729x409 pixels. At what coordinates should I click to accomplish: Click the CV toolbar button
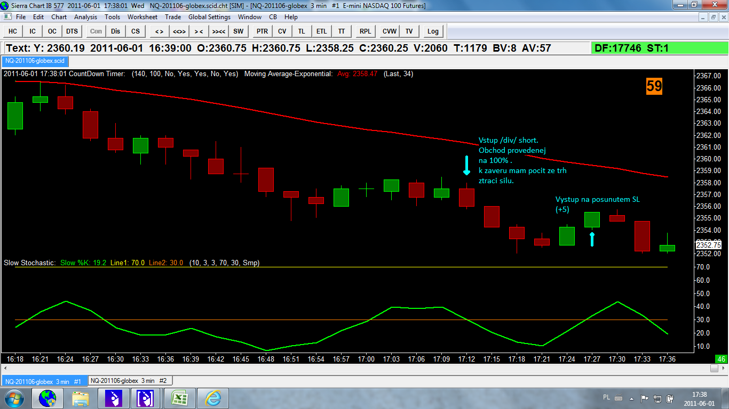pos(282,31)
